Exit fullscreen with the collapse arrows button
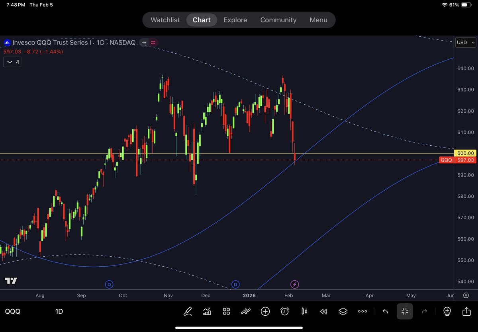The image size is (478, 332). point(405,311)
